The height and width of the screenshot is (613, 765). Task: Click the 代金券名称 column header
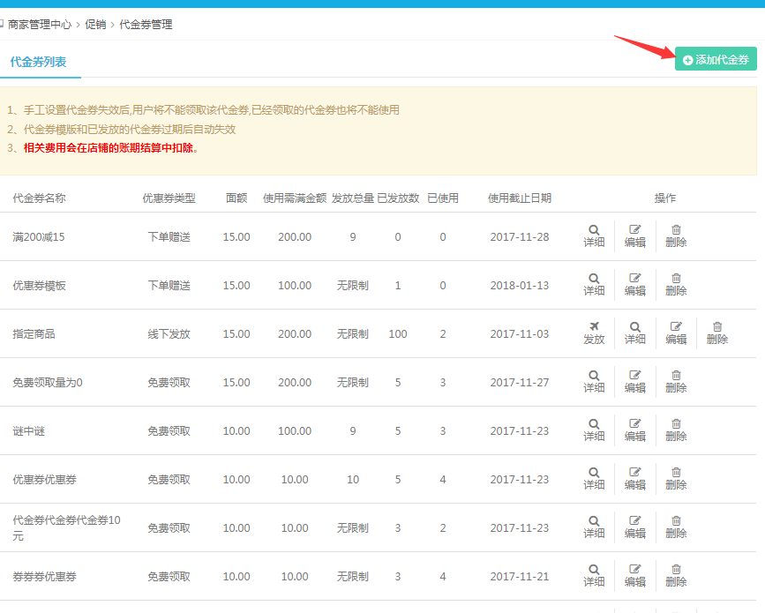coord(39,198)
